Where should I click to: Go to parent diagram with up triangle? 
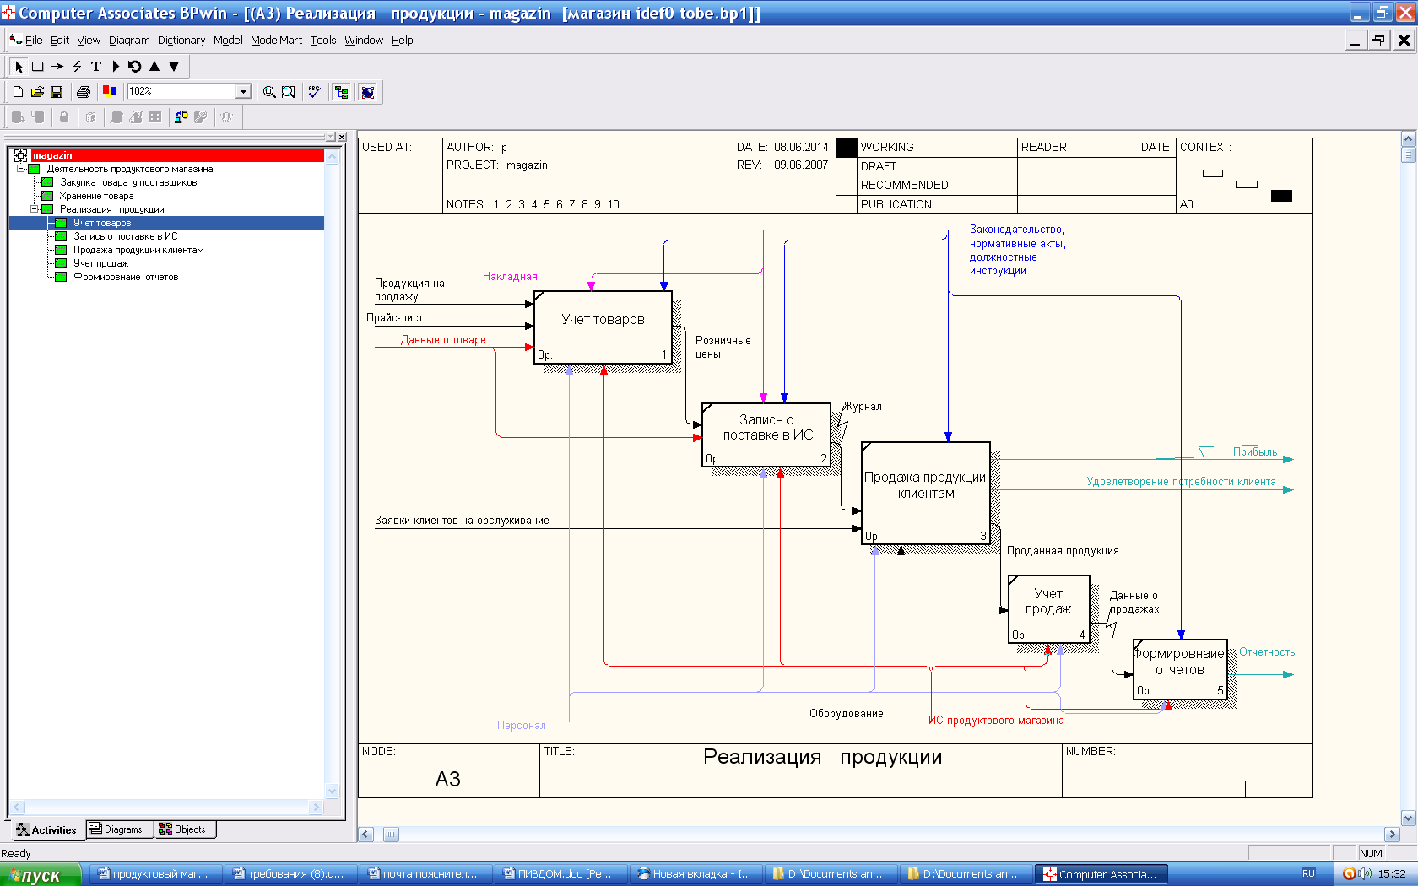(x=154, y=67)
